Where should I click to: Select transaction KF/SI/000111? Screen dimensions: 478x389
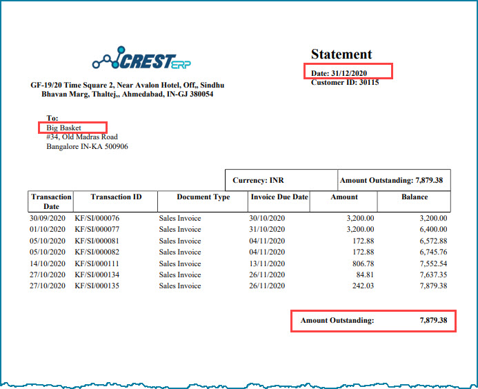click(97, 263)
